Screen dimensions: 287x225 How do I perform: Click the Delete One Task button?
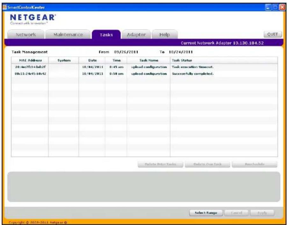pos(207,164)
